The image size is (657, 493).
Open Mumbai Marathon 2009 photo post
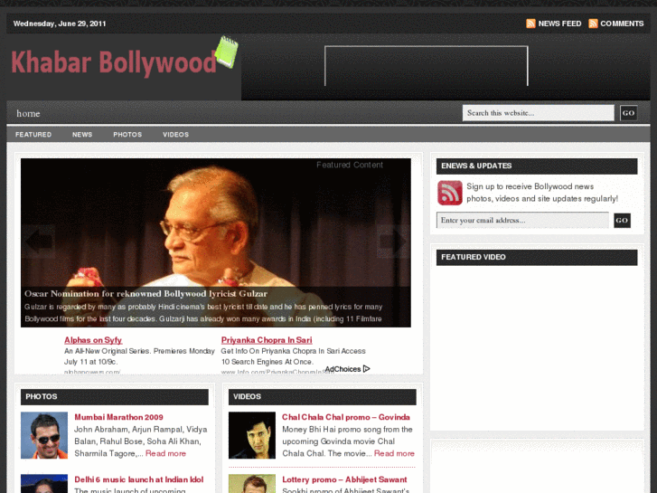118,417
